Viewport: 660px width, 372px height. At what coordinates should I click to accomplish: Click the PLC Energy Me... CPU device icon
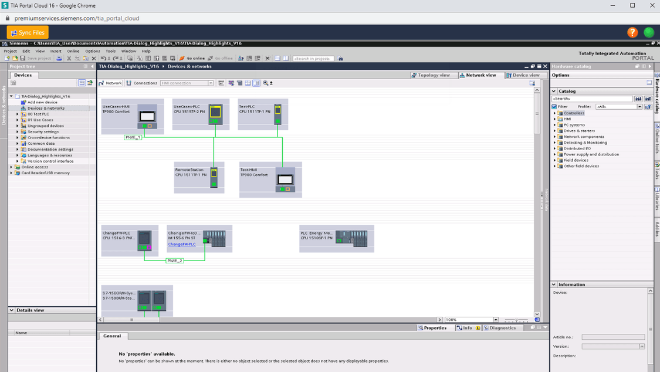351,239
